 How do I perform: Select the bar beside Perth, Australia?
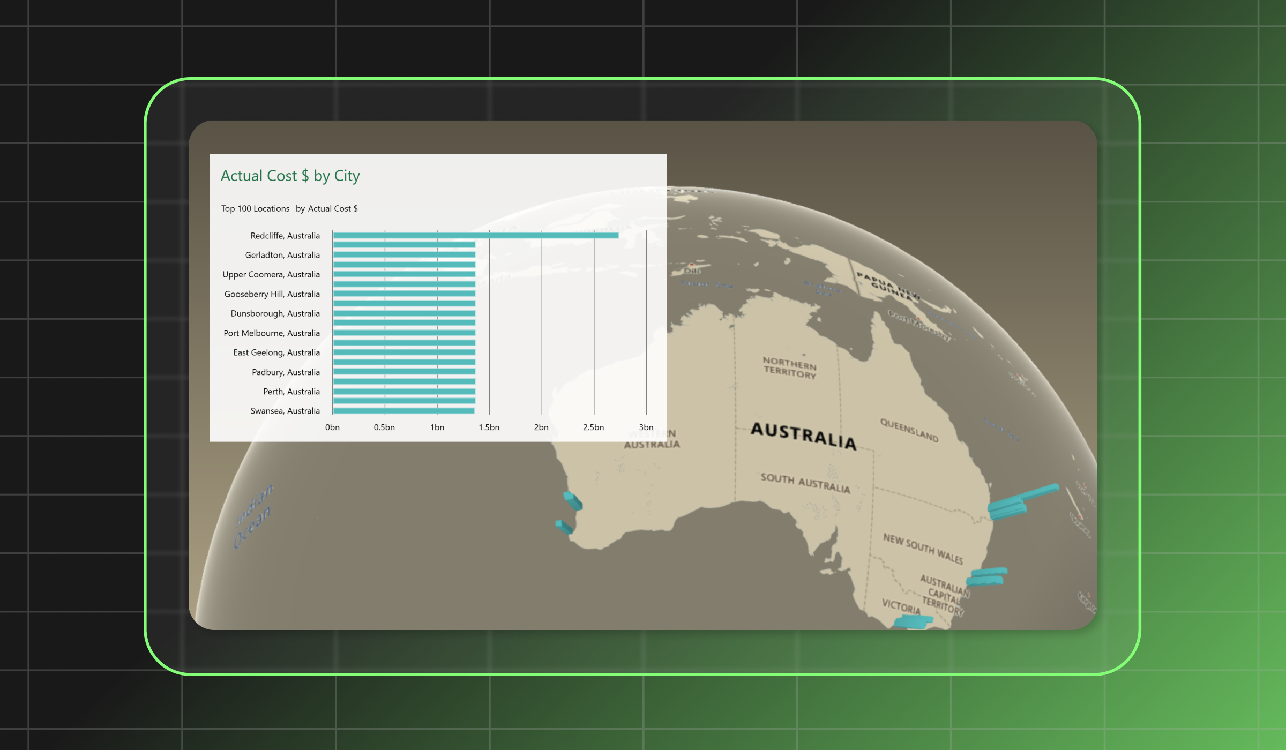click(x=404, y=392)
